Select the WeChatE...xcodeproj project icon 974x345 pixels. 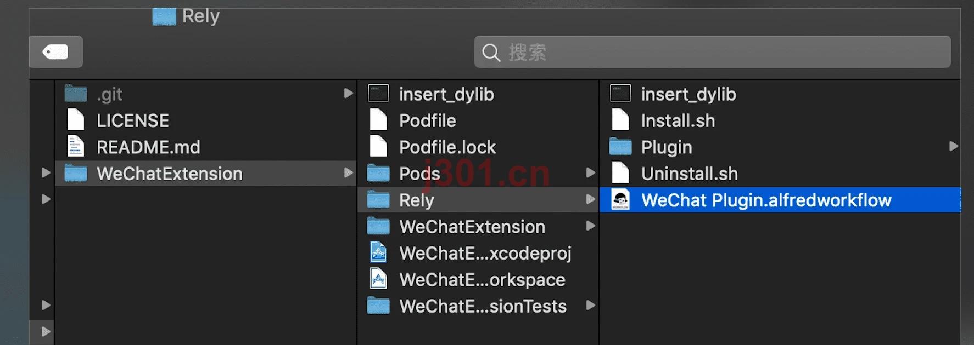coord(378,252)
